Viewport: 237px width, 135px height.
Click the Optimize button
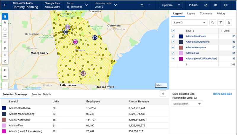[167, 5]
